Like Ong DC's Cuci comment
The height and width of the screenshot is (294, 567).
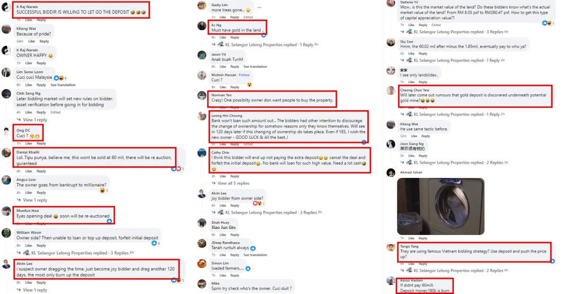[28, 143]
